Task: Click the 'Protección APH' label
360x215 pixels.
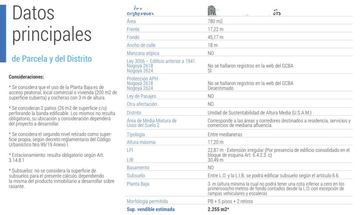Action: tap(142, 79)
